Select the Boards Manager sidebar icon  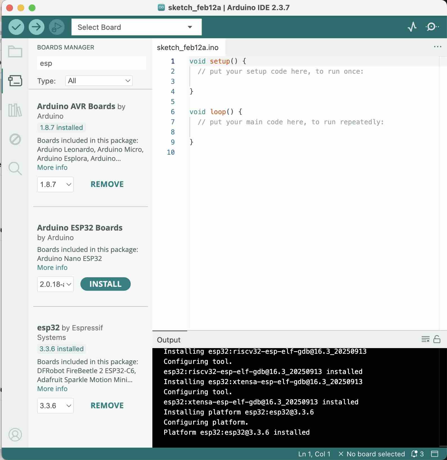click(x=15, y=81)
